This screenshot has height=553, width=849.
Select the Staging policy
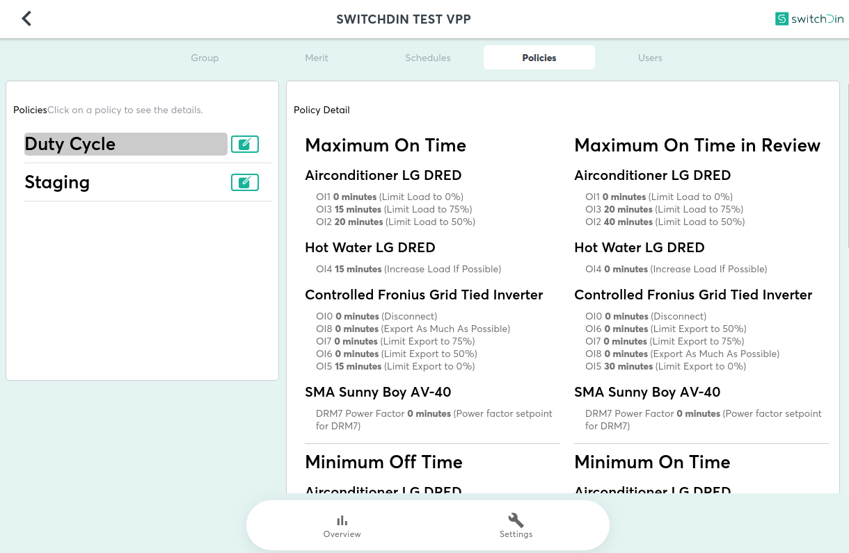tap(126, 183)
